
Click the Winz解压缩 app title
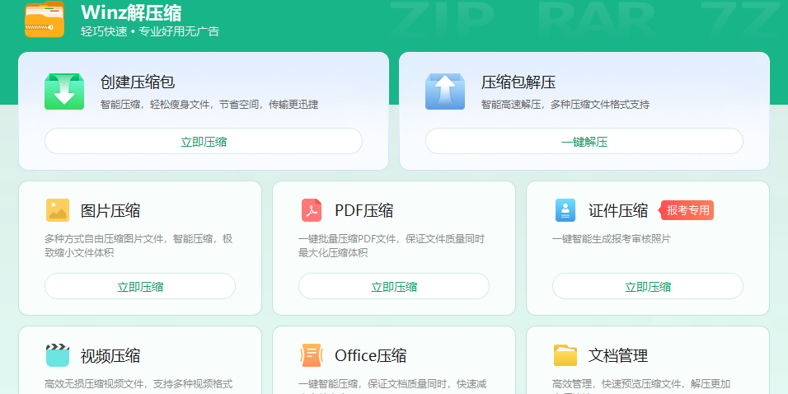coord(131,12)
